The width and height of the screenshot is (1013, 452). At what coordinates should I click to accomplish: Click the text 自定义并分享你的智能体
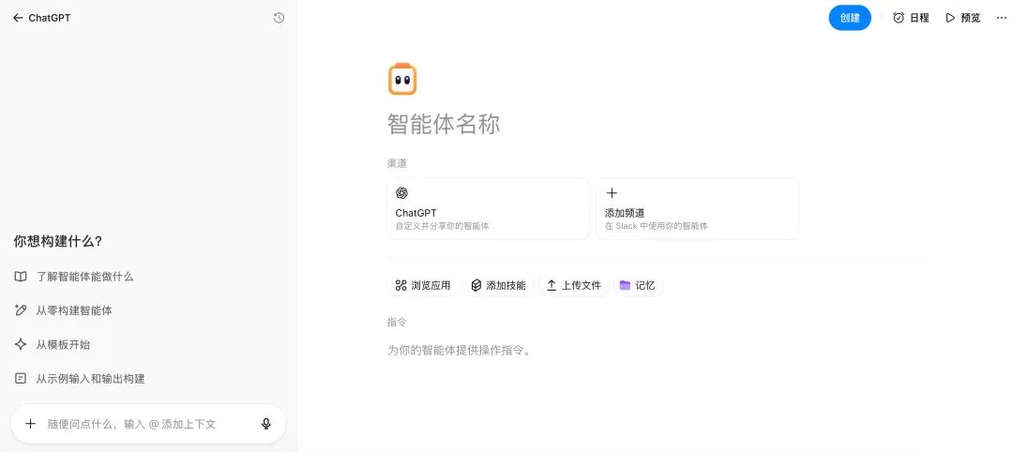[443, 227]
